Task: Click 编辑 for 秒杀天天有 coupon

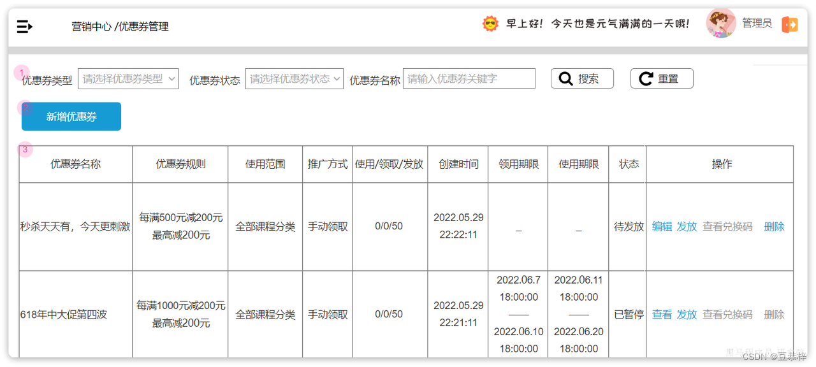Action: tap(662, 227)
